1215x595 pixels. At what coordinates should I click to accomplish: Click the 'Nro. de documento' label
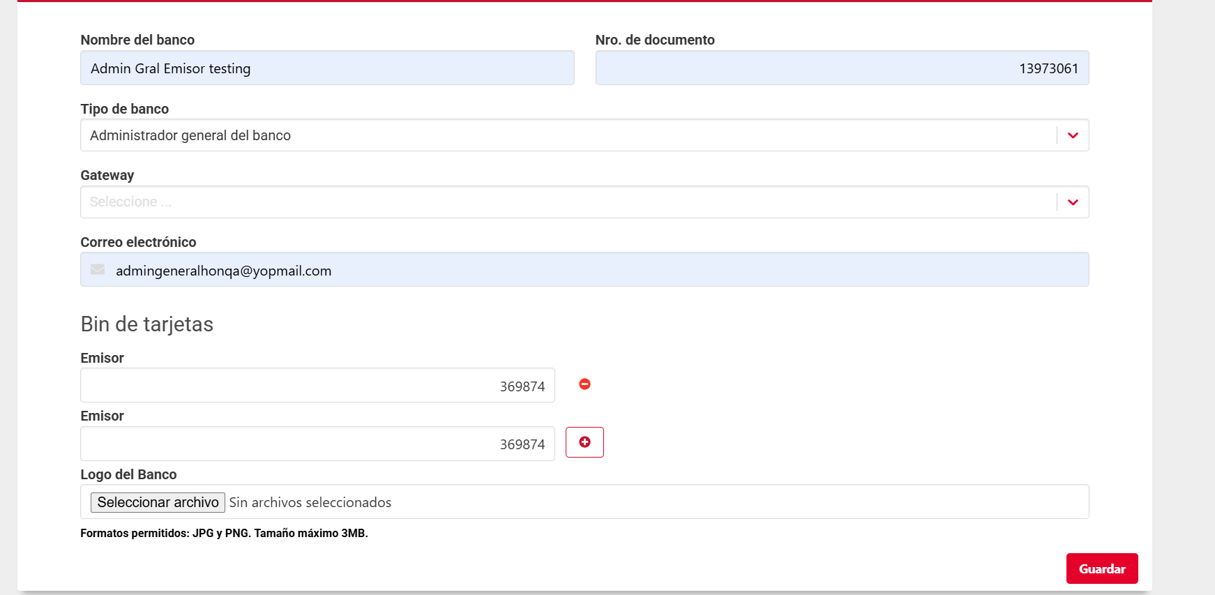click(x=654, y=40)
